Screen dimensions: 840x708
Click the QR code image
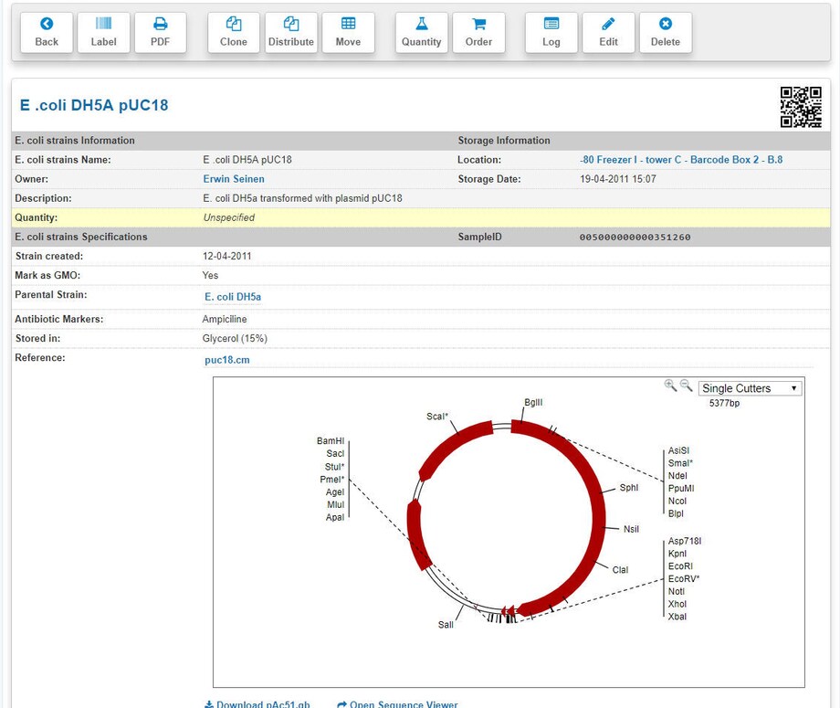pos(801,107)
